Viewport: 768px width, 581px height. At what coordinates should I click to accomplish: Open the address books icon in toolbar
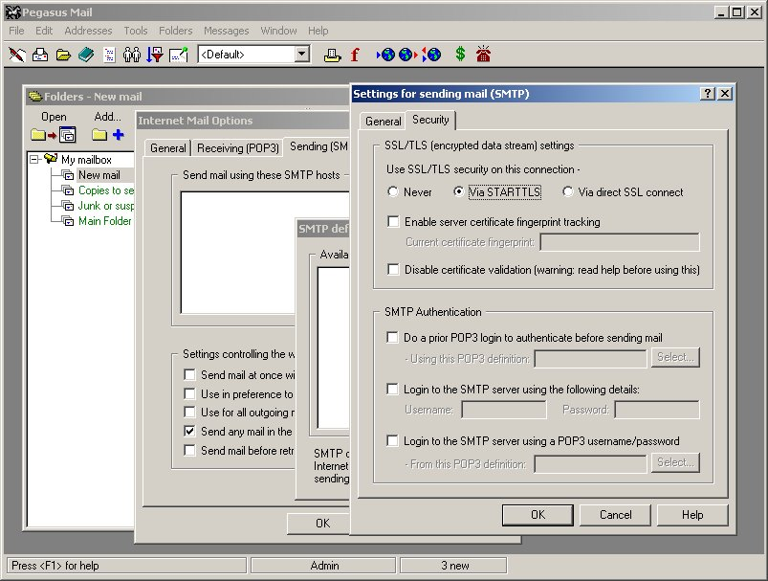coord(86,55)
